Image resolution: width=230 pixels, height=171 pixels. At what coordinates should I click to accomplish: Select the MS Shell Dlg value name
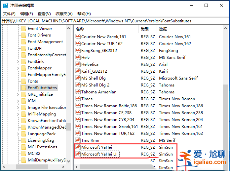click(94, 78)
